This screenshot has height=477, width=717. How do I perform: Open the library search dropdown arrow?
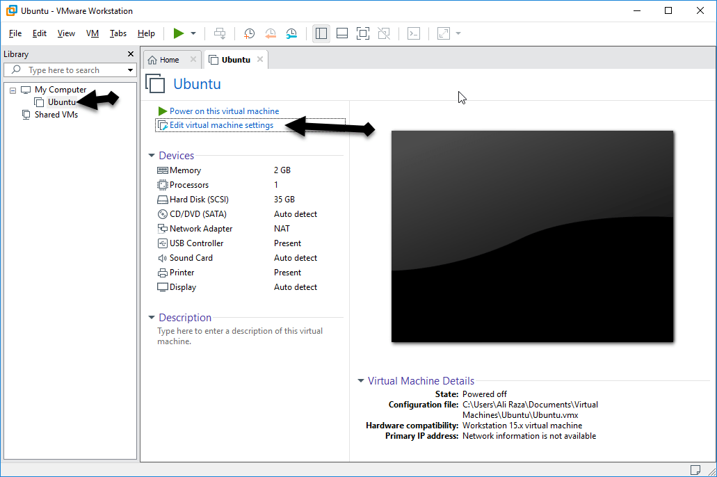tap(130, 70)
